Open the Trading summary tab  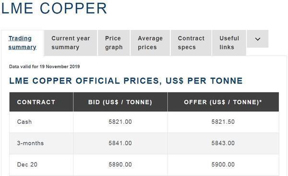(x=22, y=43)
